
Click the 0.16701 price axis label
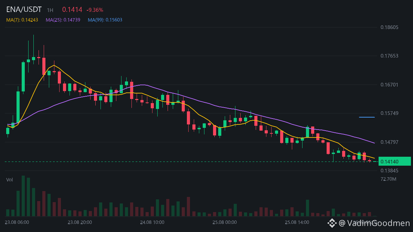(389, 85)
